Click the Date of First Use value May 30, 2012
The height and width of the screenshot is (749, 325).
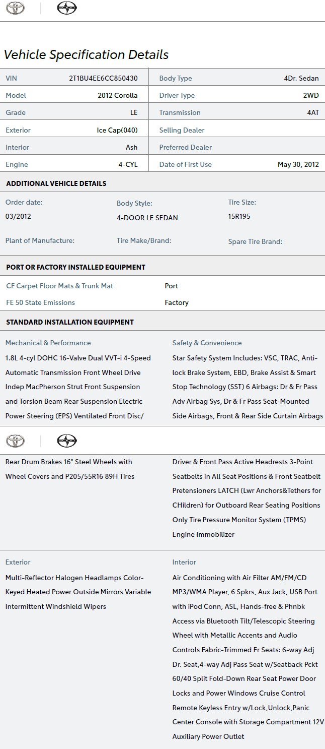tap(298, 164)
